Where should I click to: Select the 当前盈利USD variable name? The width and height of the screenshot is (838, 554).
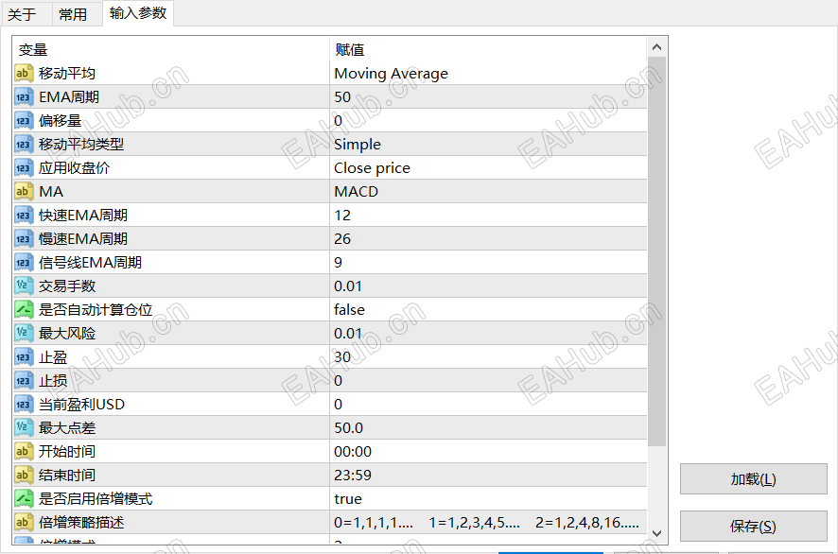tap(81, 405)
